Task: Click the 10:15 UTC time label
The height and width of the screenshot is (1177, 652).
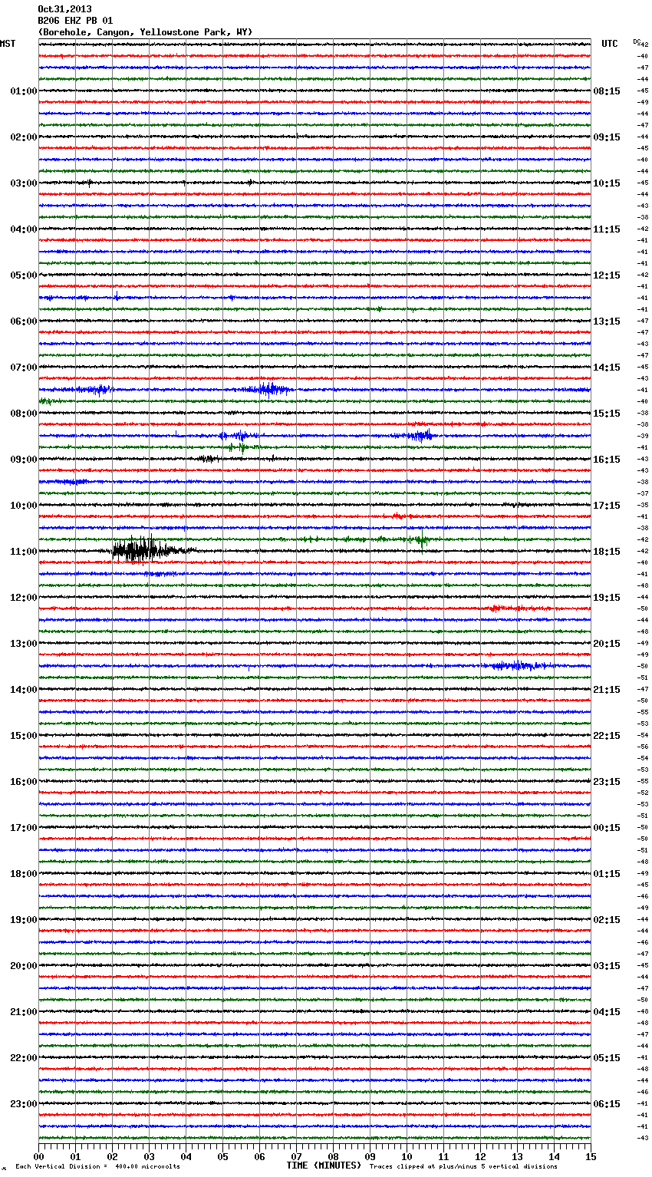Action: tap(607, 183)
